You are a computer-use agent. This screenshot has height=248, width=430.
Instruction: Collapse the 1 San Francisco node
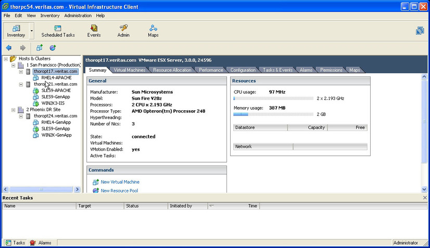coord(13,65)
